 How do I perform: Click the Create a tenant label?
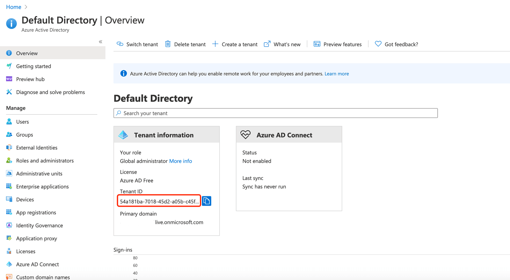240,44
